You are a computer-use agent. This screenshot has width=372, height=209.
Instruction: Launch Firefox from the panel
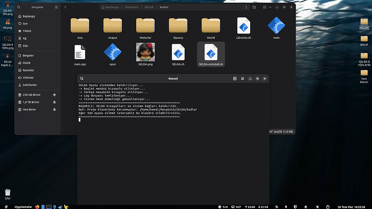(x=37, y=207)
